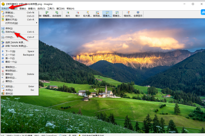Choose 新建(N)... from the File menu
The width and height of the screenshot is (205, 136).
coord(20,12)
